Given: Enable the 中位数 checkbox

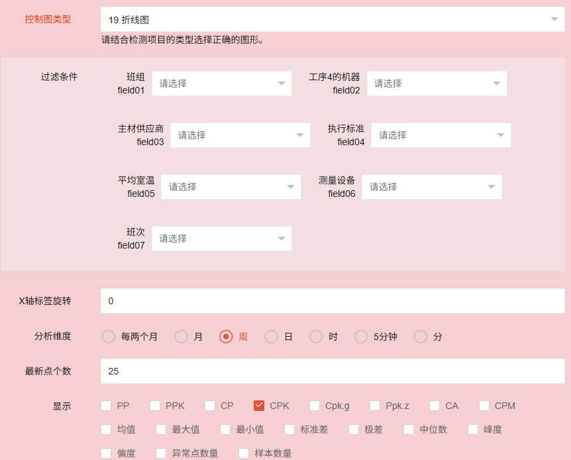Looking at the screenshot, I should (x=409, y=430).
